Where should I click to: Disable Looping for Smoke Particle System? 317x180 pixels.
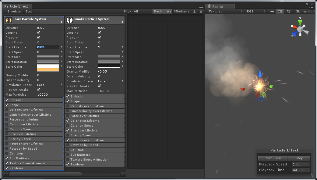99,32
